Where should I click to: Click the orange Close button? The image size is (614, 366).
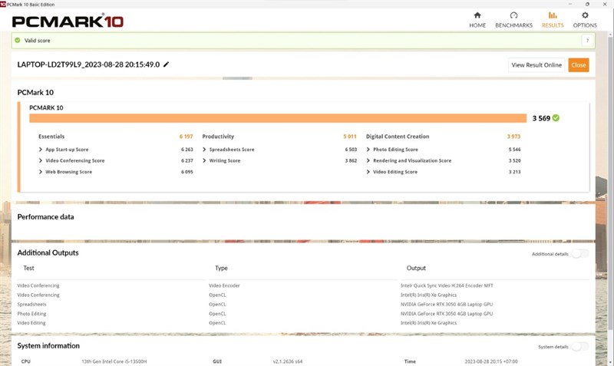(579, 65)
